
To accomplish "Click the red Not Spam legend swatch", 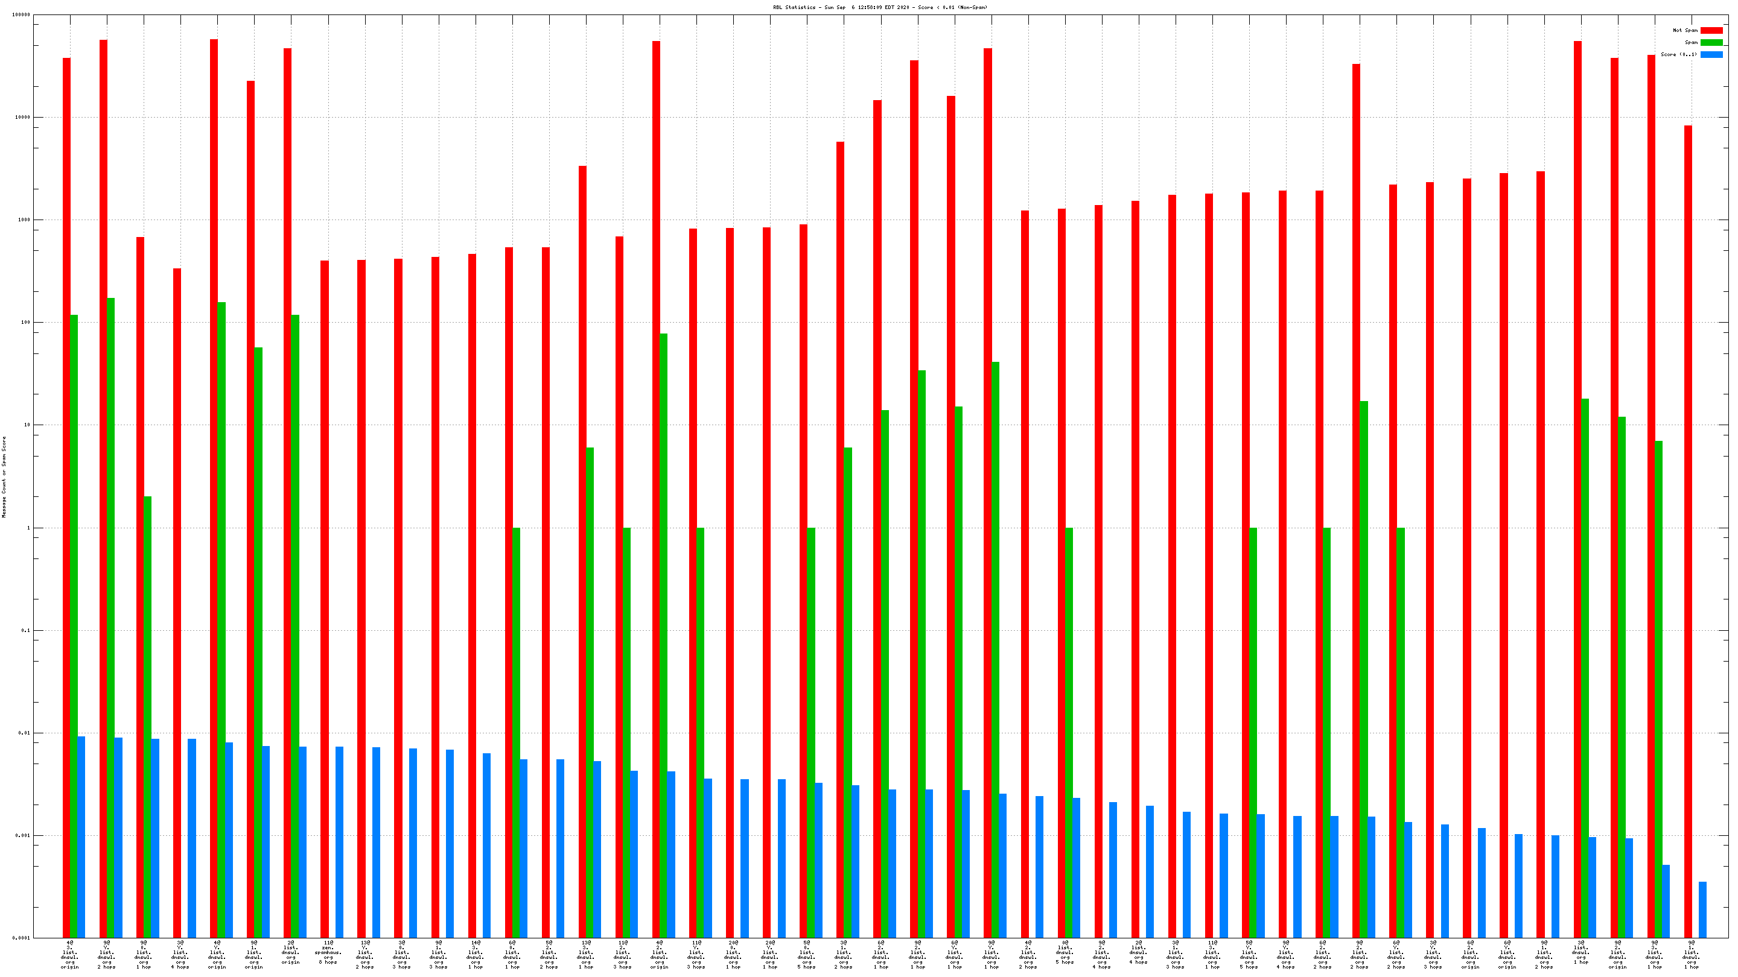I will coord(1711,30).
